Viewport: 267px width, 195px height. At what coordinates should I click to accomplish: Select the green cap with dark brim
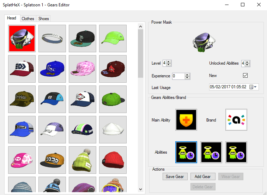[113, 99]
